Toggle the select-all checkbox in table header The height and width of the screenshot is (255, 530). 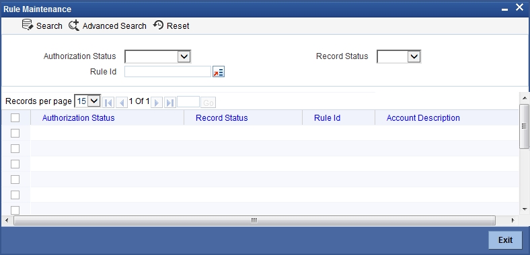tap(15, 117)
